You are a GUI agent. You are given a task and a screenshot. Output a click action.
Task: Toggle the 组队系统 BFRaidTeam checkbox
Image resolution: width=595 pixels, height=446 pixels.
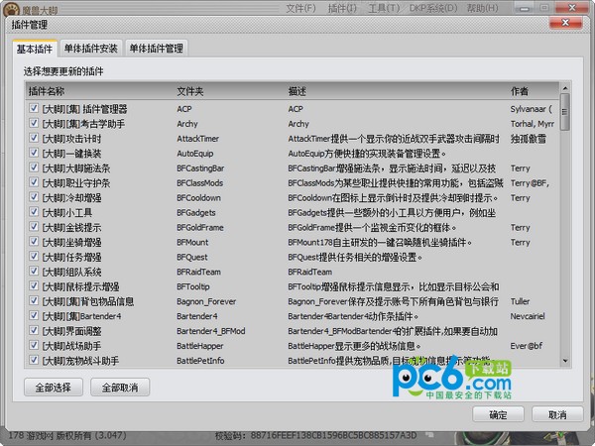click(x=34, y=272)
